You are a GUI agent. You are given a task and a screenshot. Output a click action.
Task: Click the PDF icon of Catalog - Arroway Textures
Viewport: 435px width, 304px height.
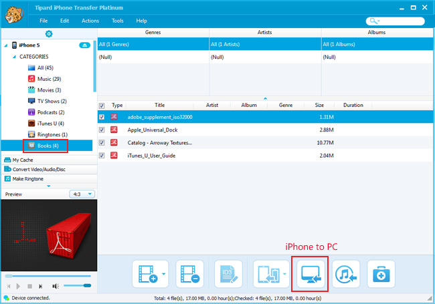click(x=114, y=142)
